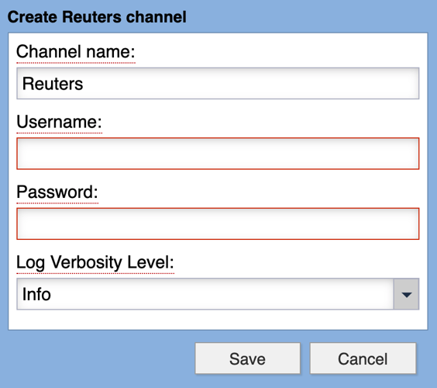The height and width of the screenshot is (388, 437).
Task: Click the "Create Reuters channel" dialog title
Action: tap(97, 17)
